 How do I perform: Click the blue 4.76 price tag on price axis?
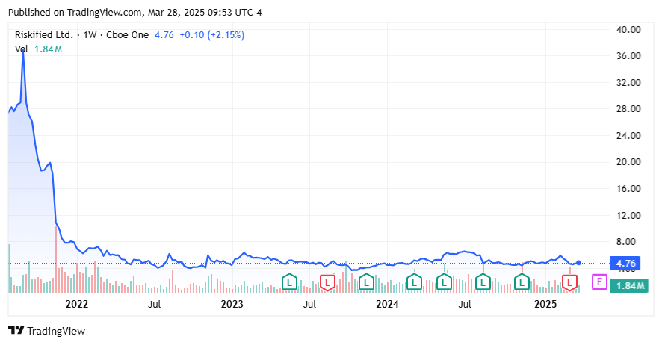tap(625, 263)
